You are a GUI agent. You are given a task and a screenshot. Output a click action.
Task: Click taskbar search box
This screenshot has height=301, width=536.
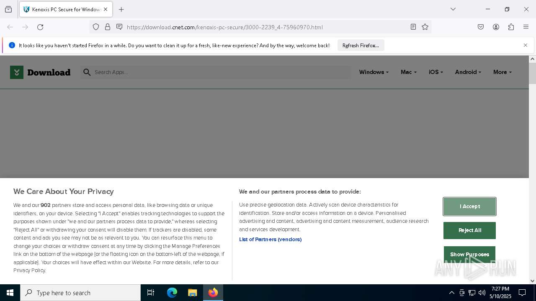tap(80, 293)
